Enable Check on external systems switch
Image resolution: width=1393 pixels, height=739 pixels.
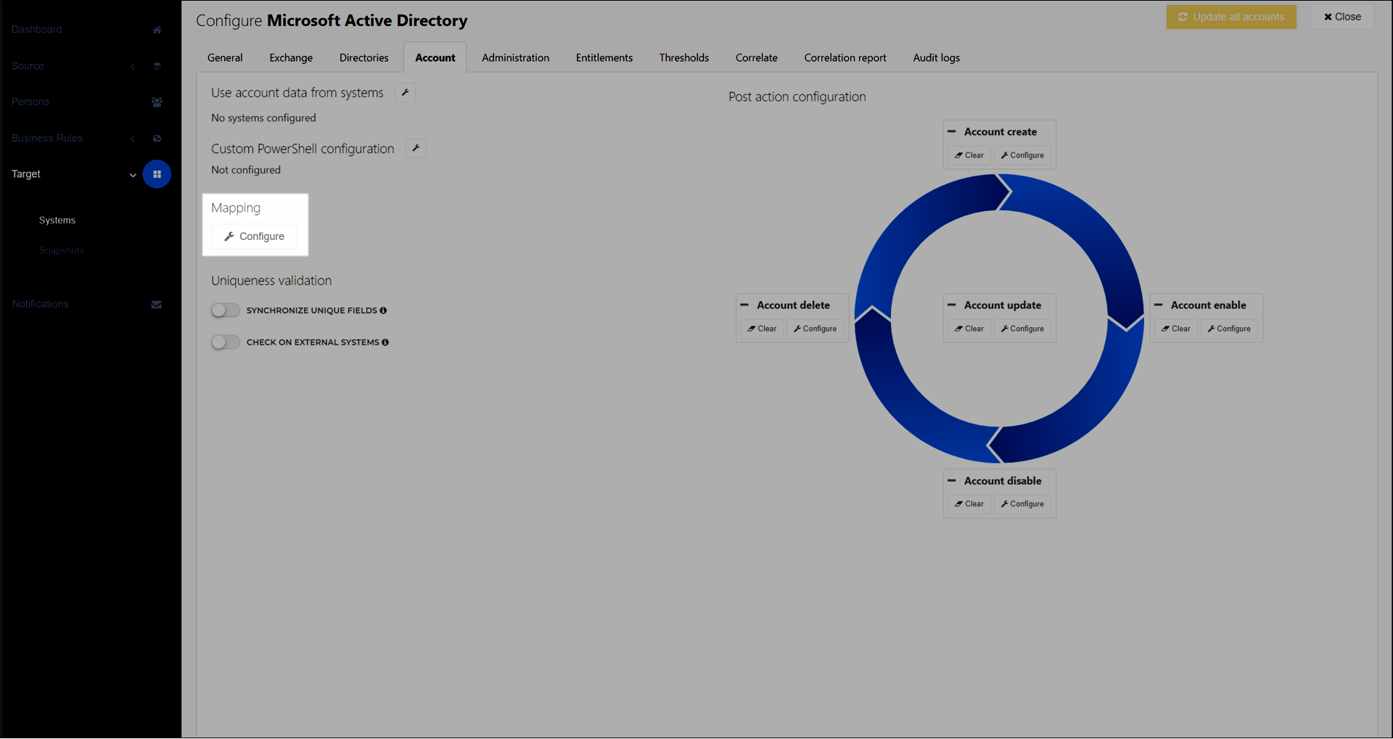tap(225, 342)
